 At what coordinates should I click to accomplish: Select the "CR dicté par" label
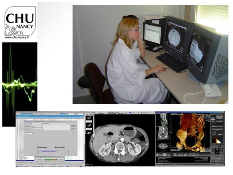[42, 147]
